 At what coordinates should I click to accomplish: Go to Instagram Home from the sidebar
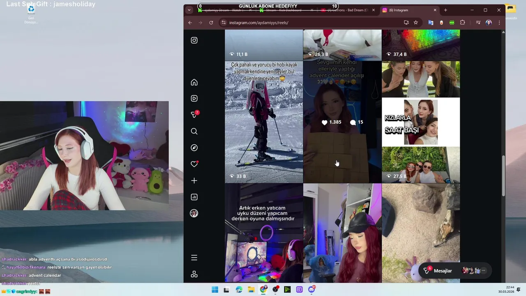[x=194, y=82]
